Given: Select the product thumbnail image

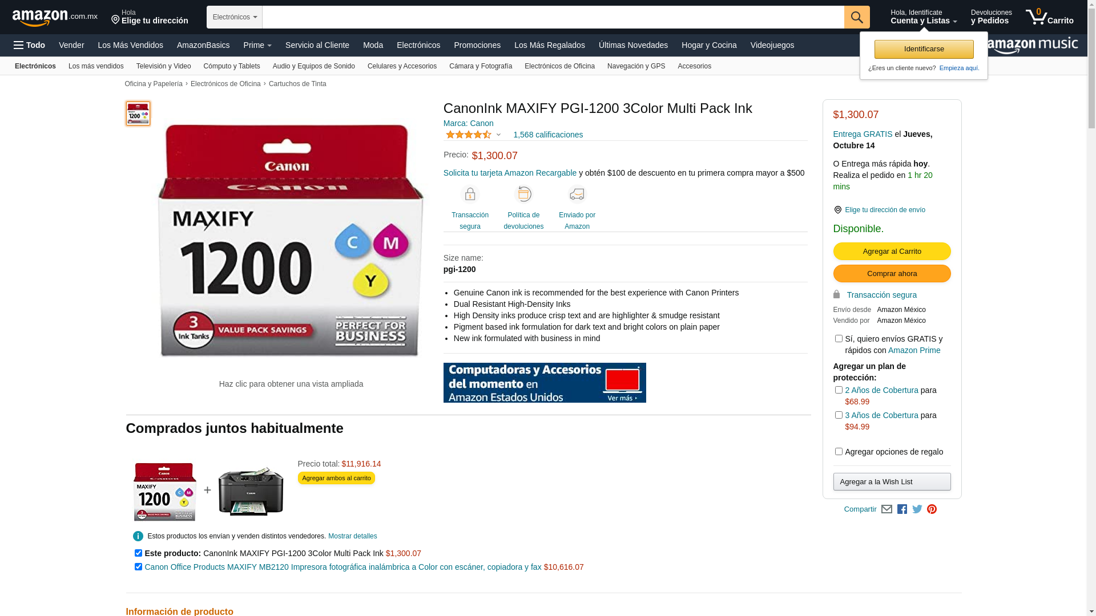Looking at the screenshot, I should pos(138,114).
